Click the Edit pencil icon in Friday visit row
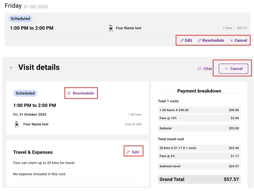This screenshot has height=191, width=254. point(182,40)
